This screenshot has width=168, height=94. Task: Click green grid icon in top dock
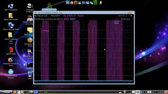pyautogui.click(x=95, y=2)
